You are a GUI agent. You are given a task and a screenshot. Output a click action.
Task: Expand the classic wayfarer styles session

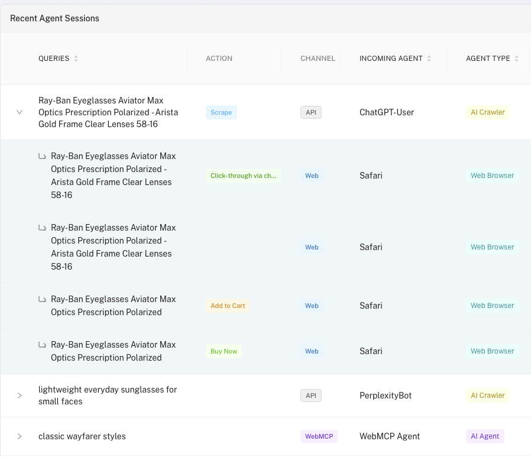20,436
